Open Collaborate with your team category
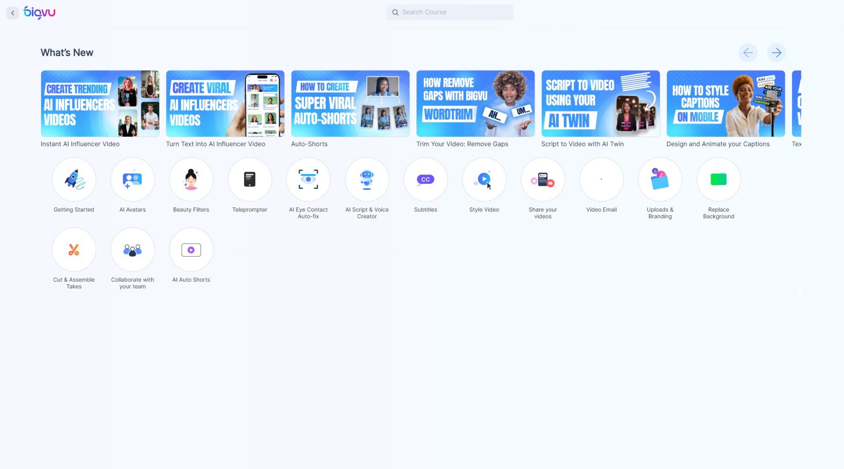The height and width of the screenshot is (469, 844). pyautogui.click(x=132, y=250)
